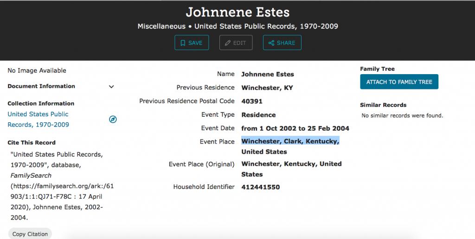The height and width of the screenshot is (239, 475).
Task: Open the compass icon beside collection link
Action: 113,119
